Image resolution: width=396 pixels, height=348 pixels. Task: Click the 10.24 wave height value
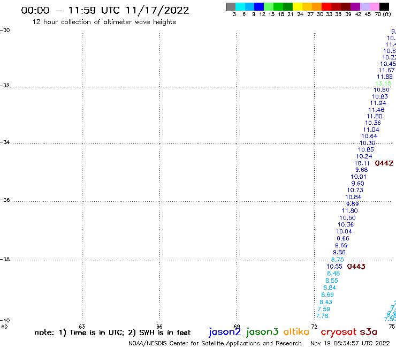pos(364,156)
